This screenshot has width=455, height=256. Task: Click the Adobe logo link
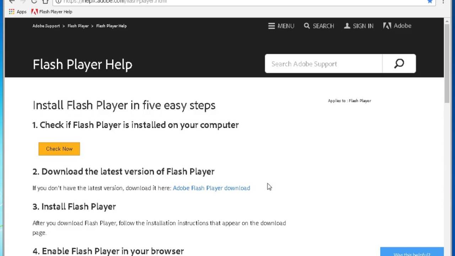(x=397, y=26)
